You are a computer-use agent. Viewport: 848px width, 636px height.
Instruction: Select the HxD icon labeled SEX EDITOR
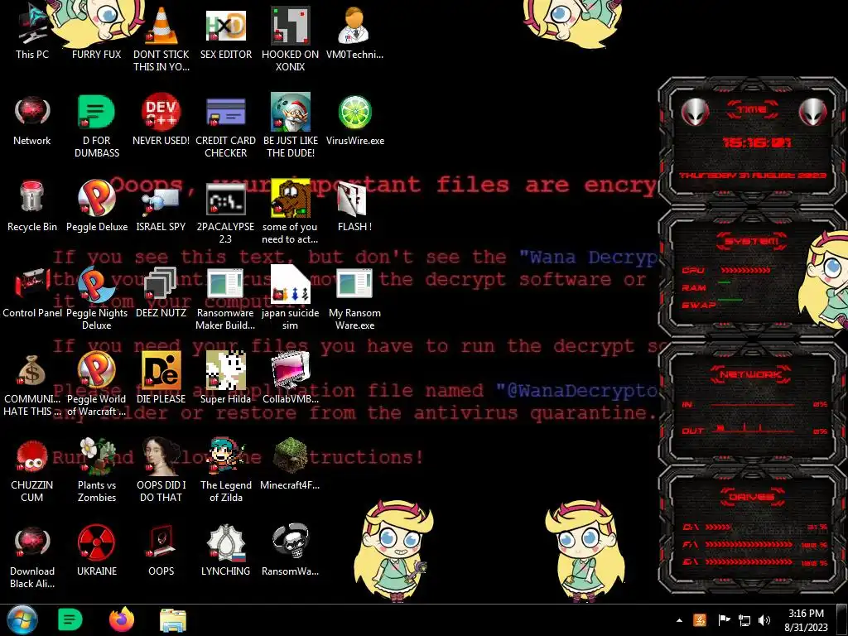click(x=226, y=32)
